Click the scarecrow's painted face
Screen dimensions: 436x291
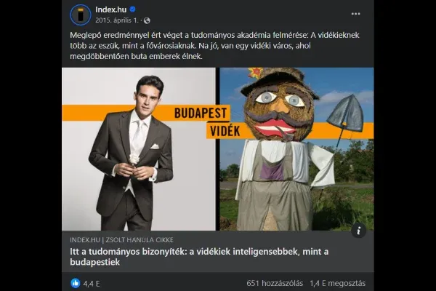pyautogui.click(x=280, y=113)
